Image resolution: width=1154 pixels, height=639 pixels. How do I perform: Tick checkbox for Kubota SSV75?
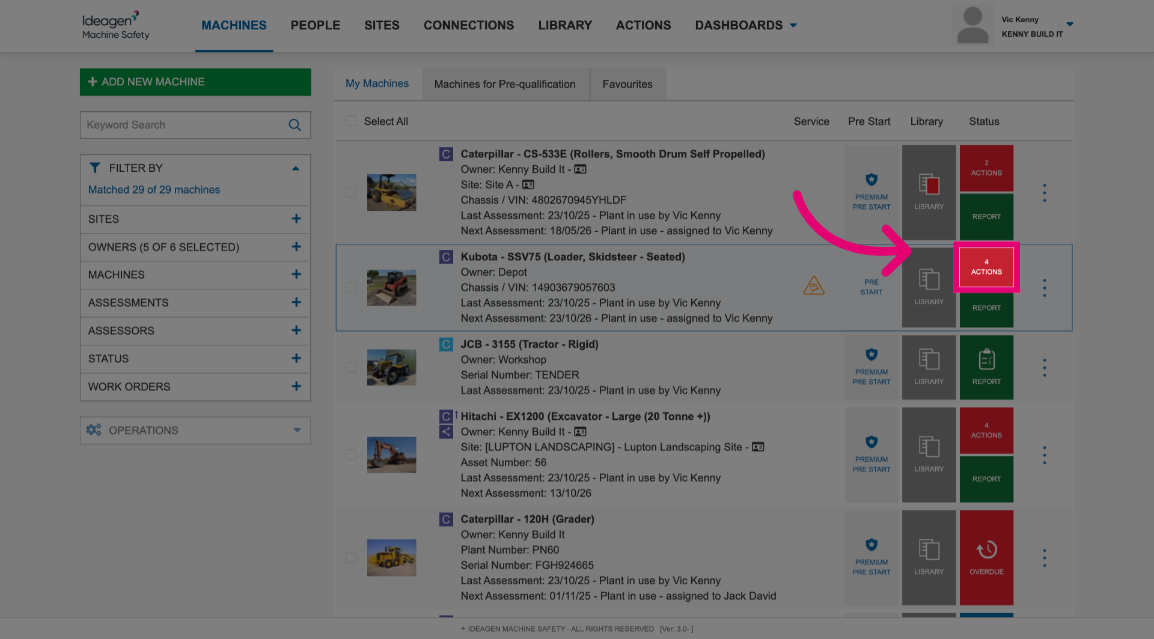click(351, 287)
